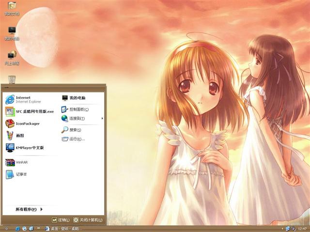
Task: Click the globe quick launch icon
Action: [25, 229]
